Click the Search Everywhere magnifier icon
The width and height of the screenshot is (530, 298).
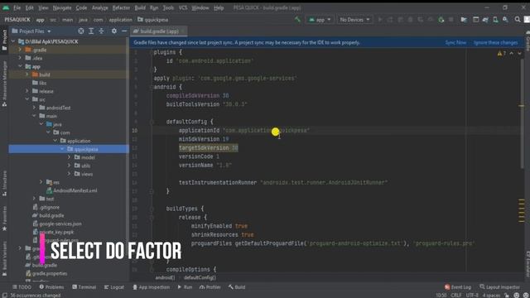coord(517,20)
